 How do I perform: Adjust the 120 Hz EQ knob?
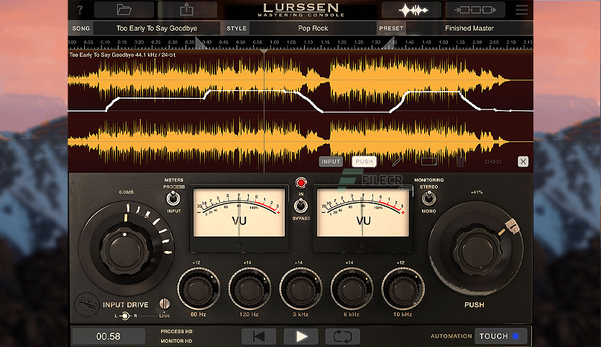coord(249,288)
